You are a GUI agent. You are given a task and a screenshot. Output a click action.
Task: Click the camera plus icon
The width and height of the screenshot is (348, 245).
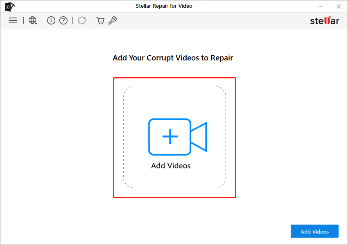[178, 137]
